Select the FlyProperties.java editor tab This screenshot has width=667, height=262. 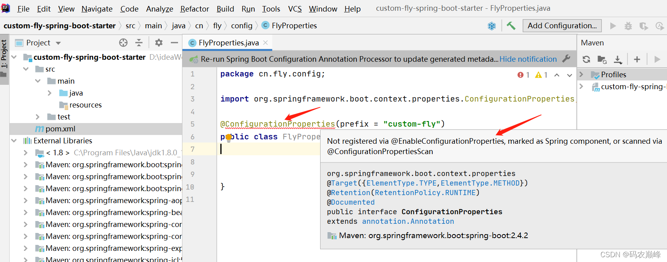click(x=228, y=43)
